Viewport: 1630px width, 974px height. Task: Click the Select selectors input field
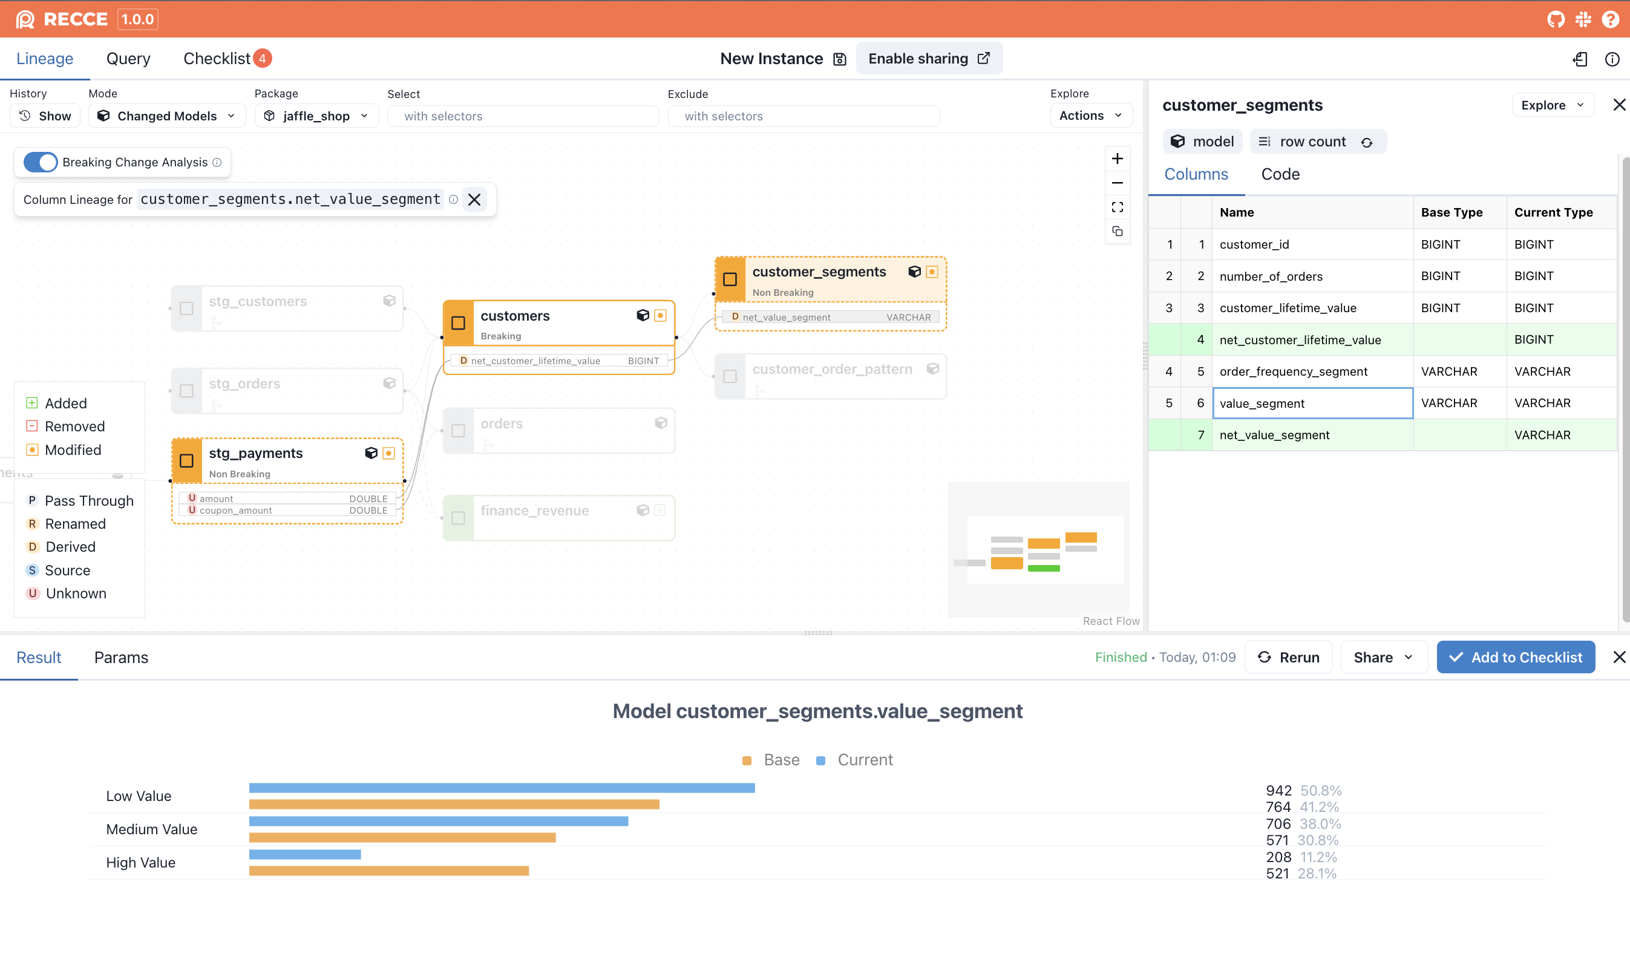pos(523,116)
